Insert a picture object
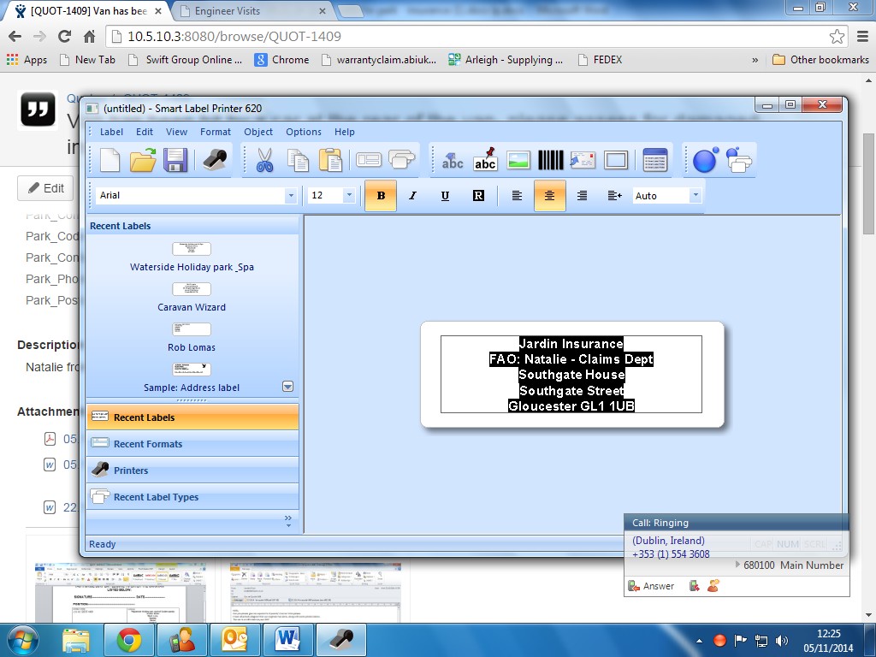This screenshot has width=876, height=657. (x=518, y=160)
